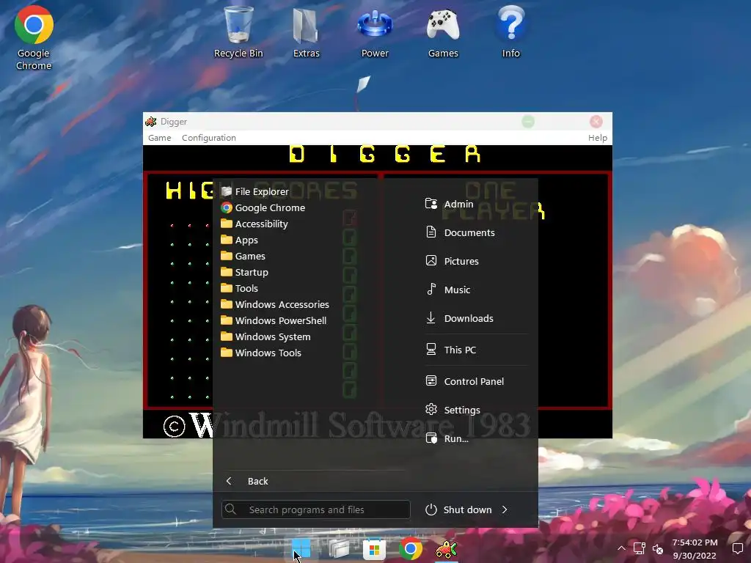Open the Games controller desktop icon
Viewport: 751px width, 563px height.
click(x=443, y=32)
